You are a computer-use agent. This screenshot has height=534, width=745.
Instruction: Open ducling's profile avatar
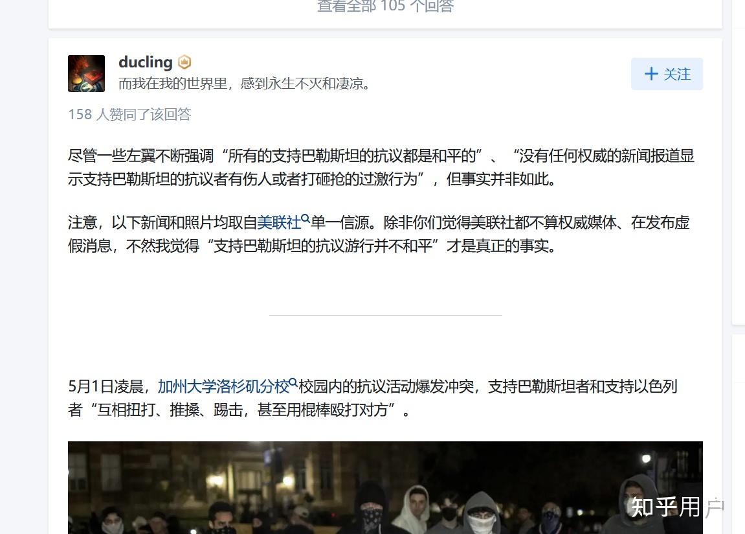coord(87,73)
